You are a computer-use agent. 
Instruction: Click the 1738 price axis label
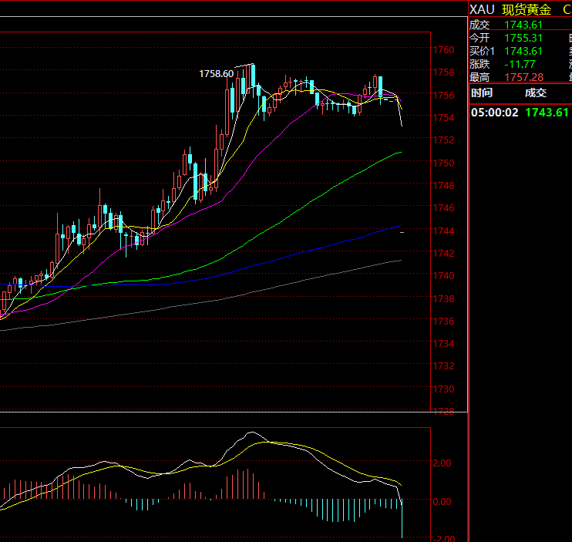pos(443,298)
